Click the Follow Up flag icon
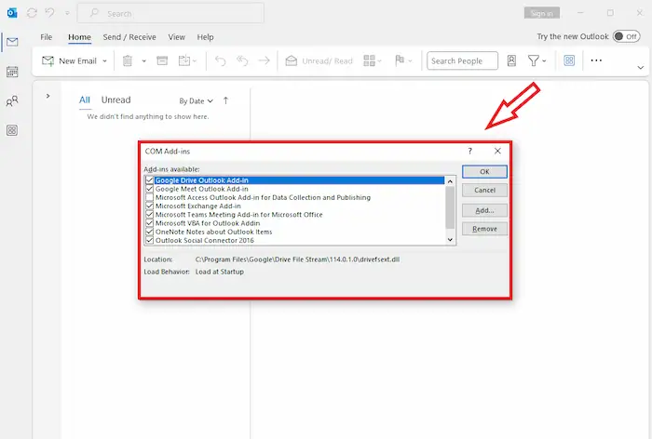Image resolution: width=652 pixels, height=439 pixels. (400, 60)
